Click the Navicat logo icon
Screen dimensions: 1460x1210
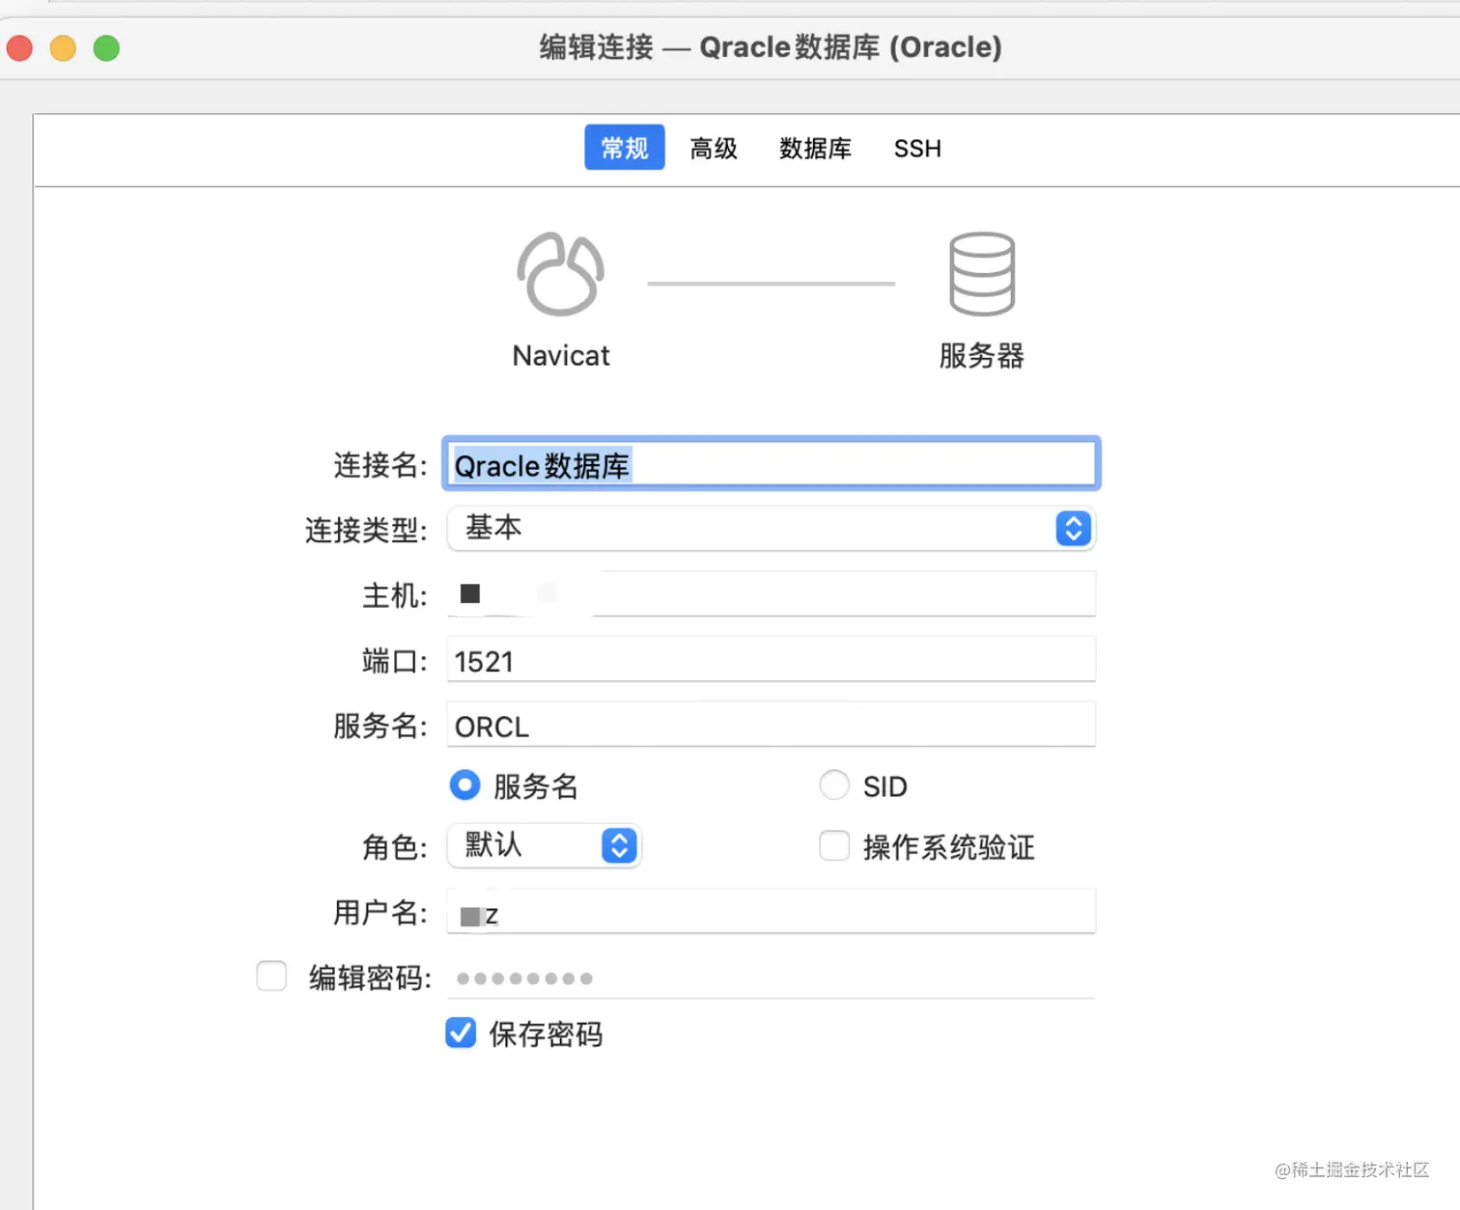click(561, 274)
